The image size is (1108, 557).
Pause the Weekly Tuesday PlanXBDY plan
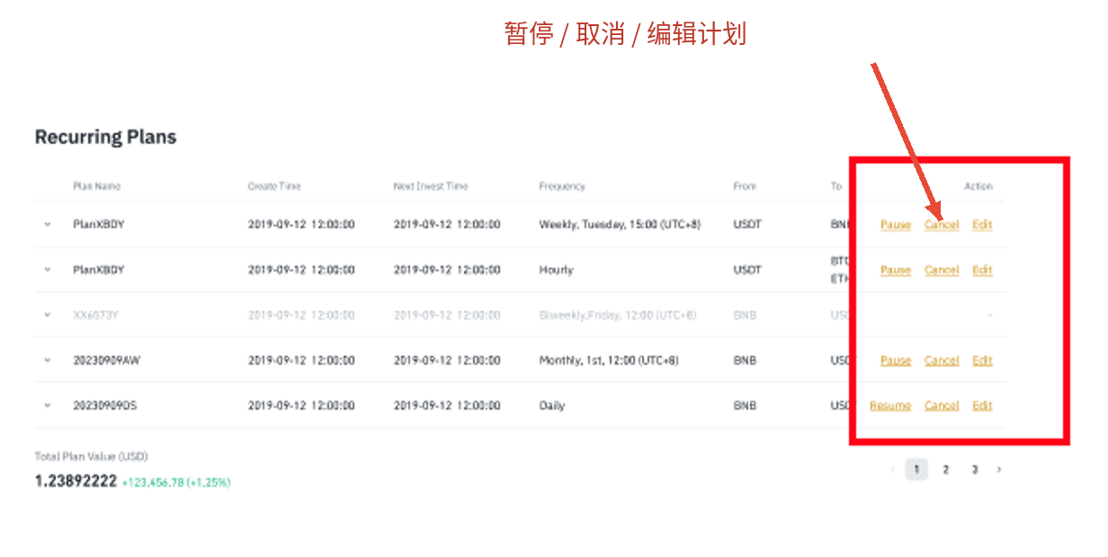896,225
